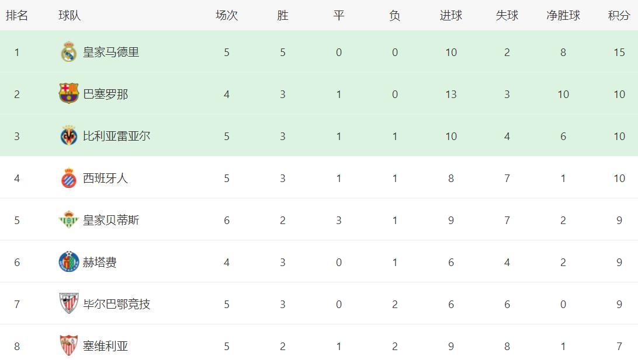The image size is (638, 360).
Task: Open the 皇家贝蒂斯 team link
Action: tap(111, 220)
